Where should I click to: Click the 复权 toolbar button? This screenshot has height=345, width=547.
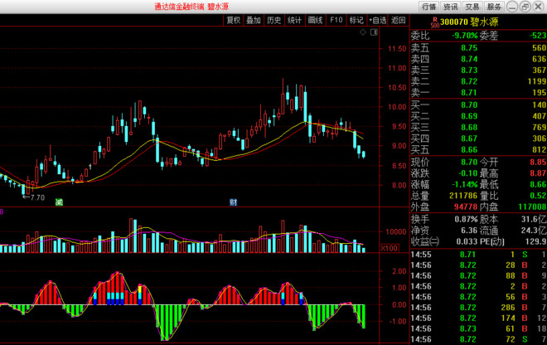pyautogui.click(x=234, y=20)
